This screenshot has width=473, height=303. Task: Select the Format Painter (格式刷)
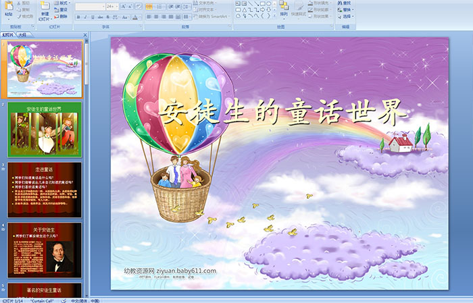click(25, 16)
